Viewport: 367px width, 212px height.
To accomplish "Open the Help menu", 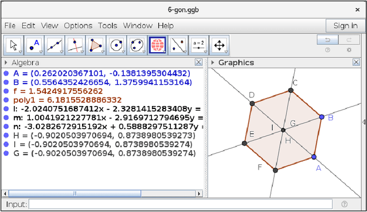I will point(166,26).
